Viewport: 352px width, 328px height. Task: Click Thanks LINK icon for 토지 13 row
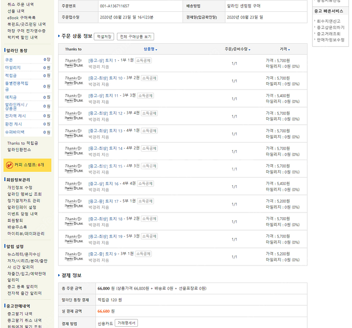[74, 136]
